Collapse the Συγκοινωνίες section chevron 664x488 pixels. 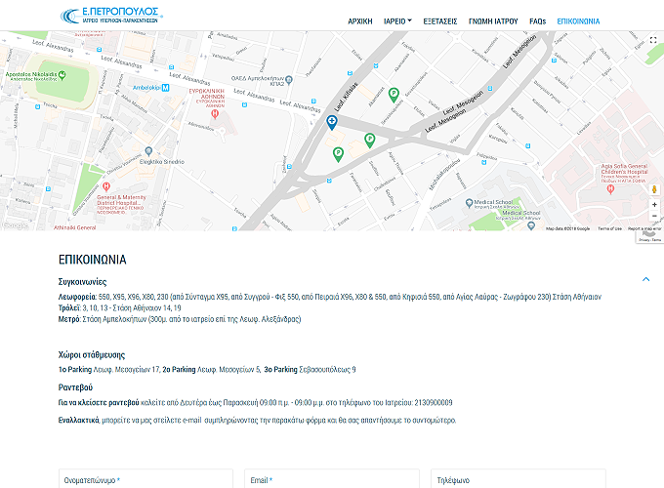coord(645,279)
